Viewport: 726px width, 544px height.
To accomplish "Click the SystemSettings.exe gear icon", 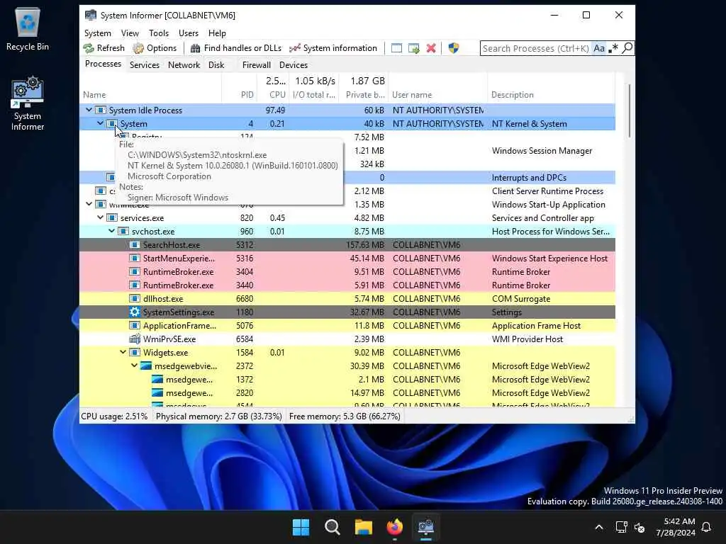I will point(134,312).
